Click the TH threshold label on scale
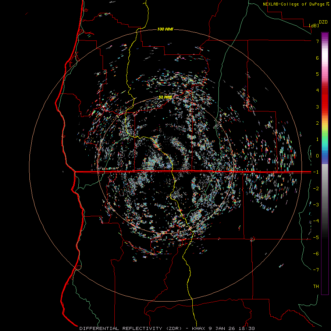The image size is (331, 331). click(x=316, y=286)
